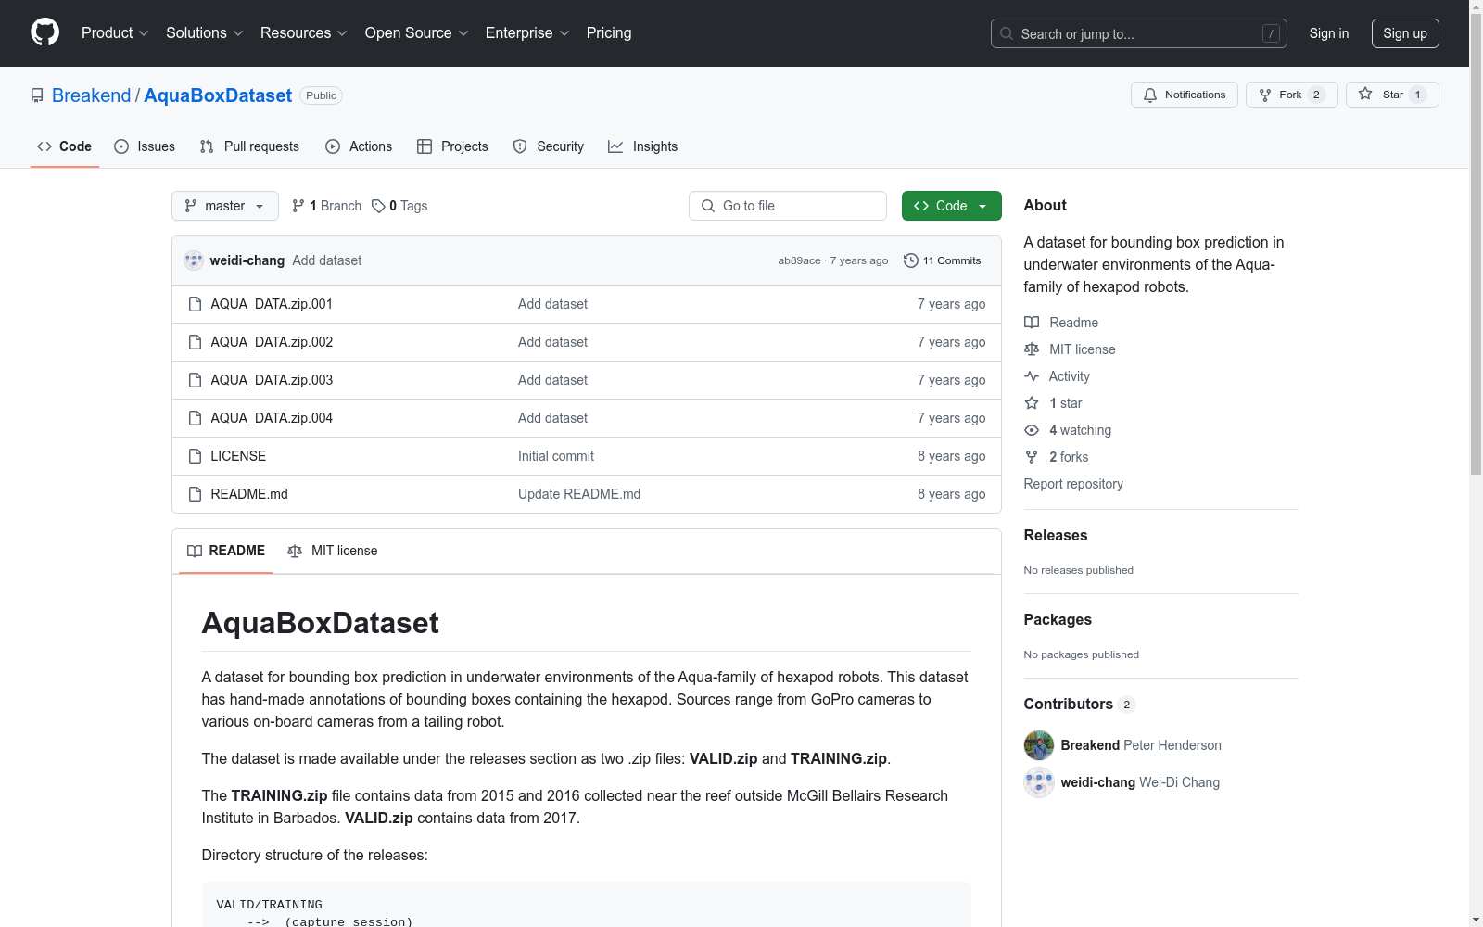Expand the Solutions menu
The width and height of the screenshot is (1483, 927).
[205, 33]
